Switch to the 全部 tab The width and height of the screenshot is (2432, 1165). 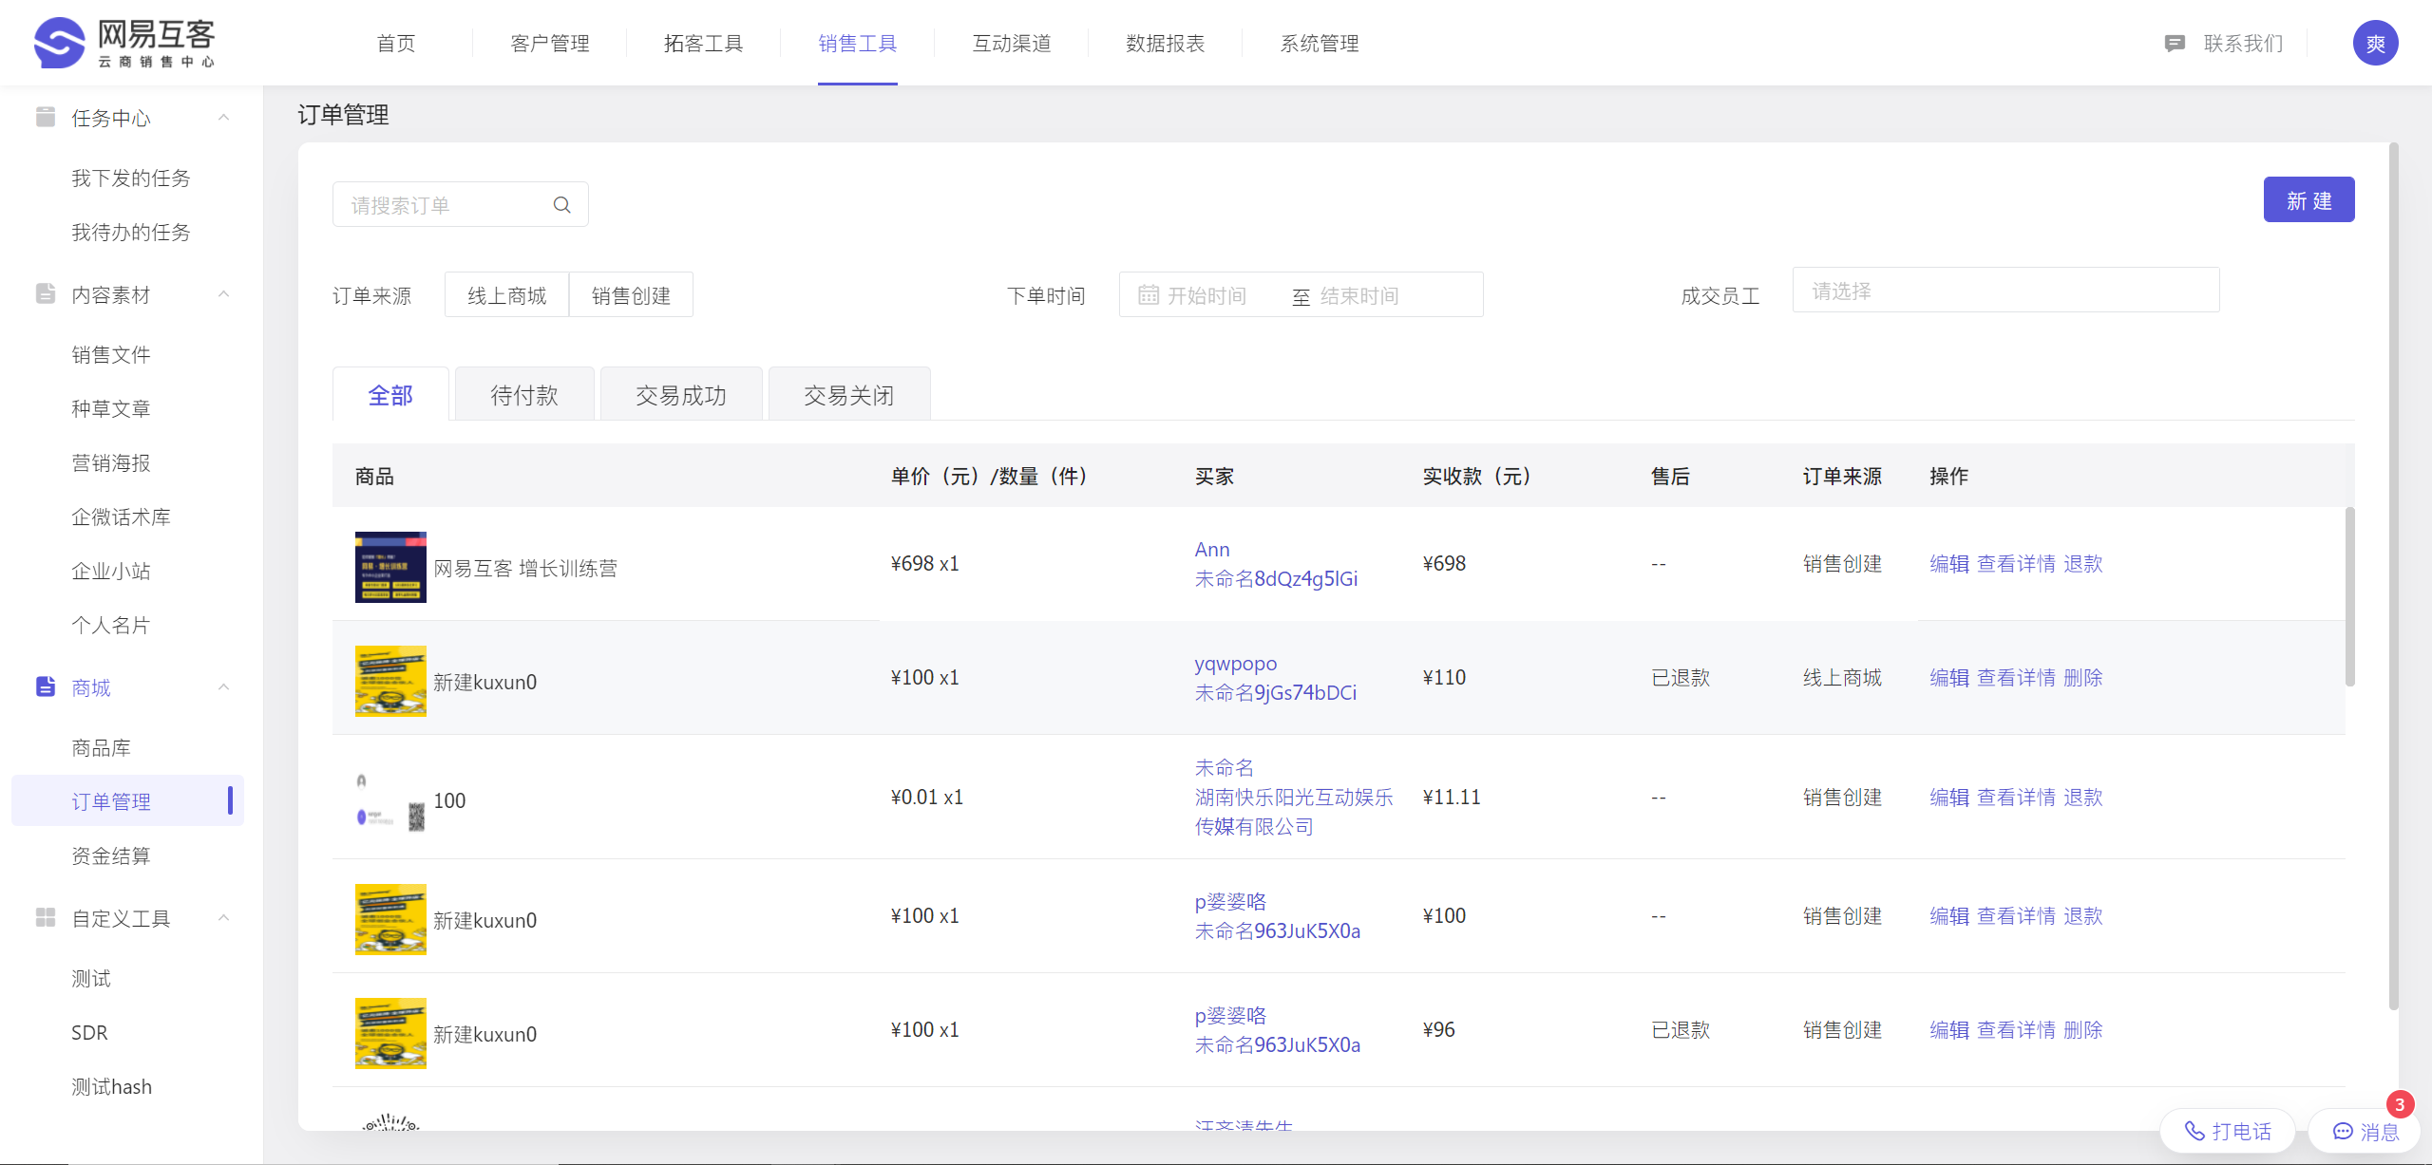tap(390, 395)
